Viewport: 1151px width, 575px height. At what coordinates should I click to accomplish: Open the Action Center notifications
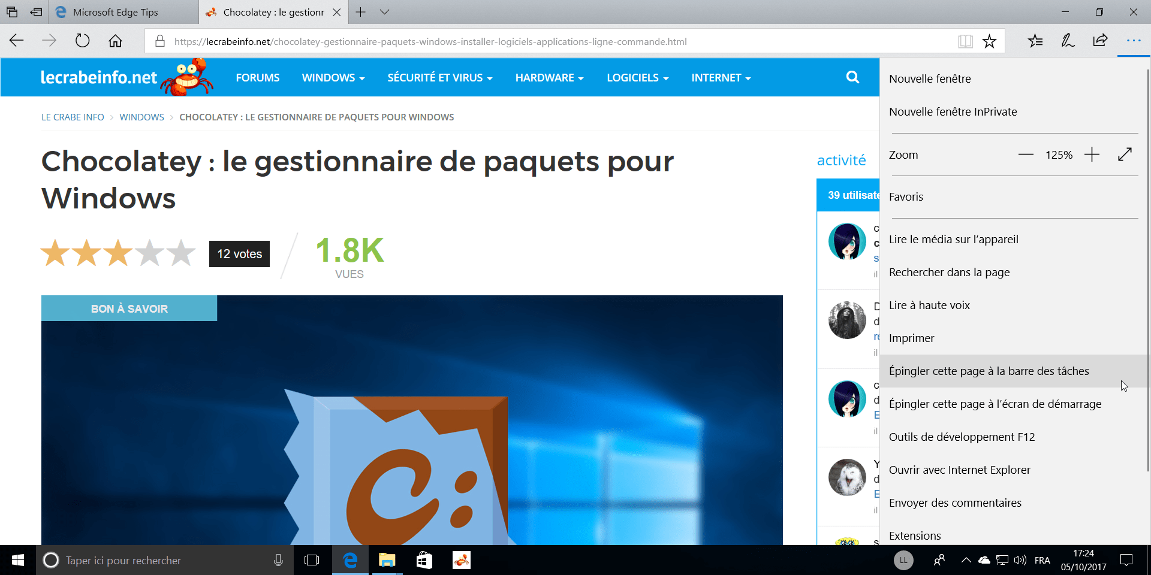(x=1126, y=560)
